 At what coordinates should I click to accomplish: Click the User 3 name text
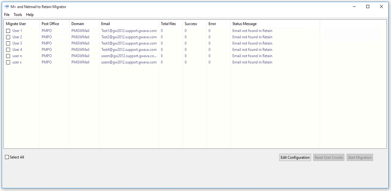(x=17, y=43)
